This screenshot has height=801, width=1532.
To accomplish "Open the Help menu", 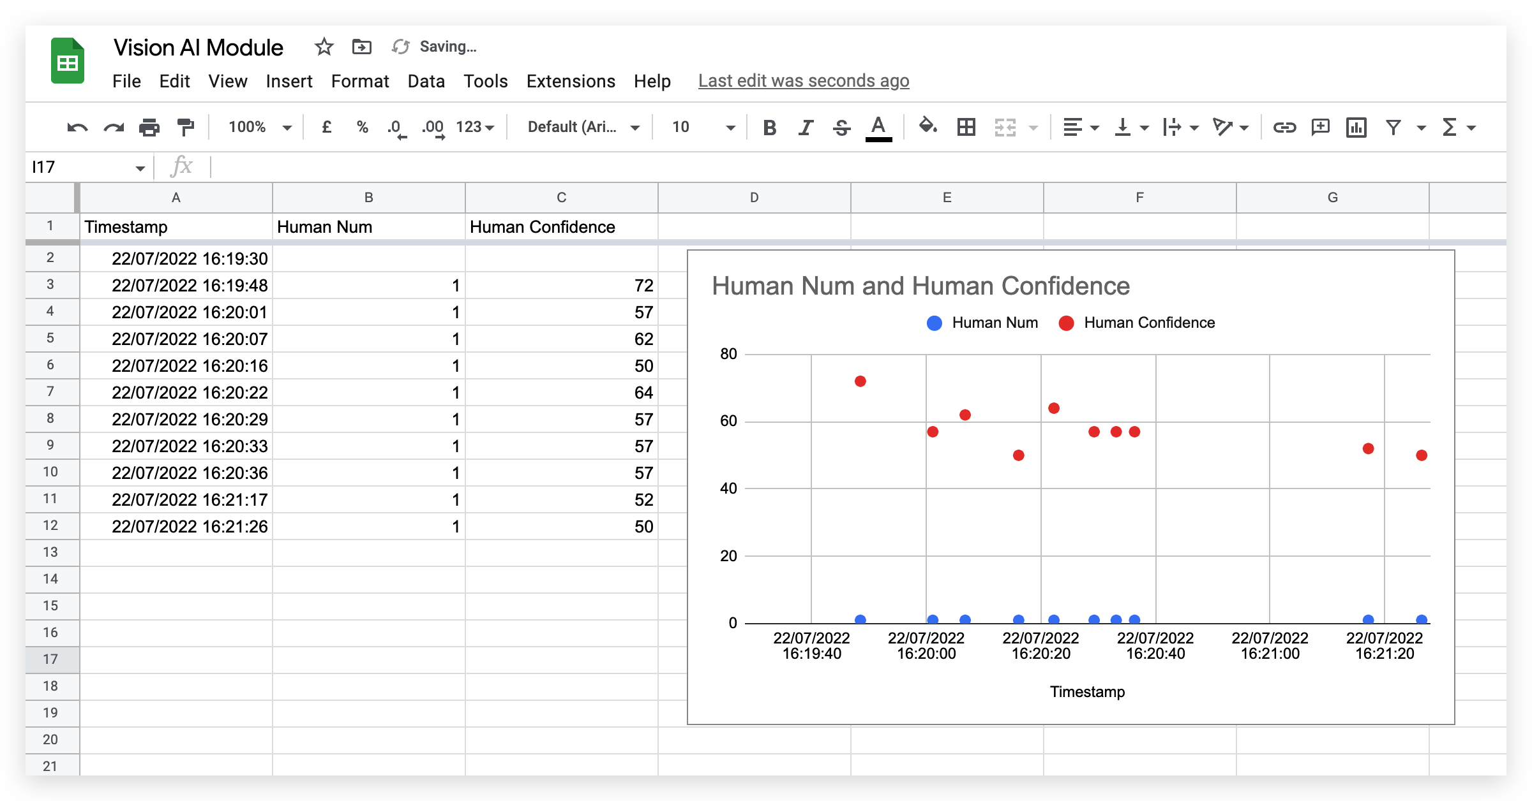I will (x=652, y=81).
